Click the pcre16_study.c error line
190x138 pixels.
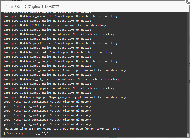coord(61,61)
